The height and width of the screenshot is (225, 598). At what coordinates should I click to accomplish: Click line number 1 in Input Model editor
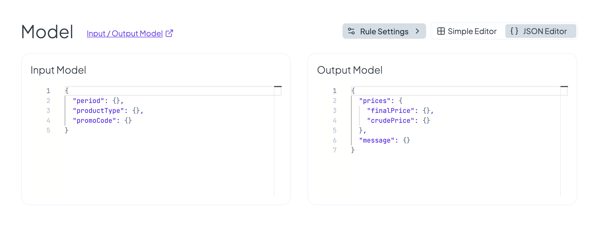pyautogui.click(x=48, y=91)
